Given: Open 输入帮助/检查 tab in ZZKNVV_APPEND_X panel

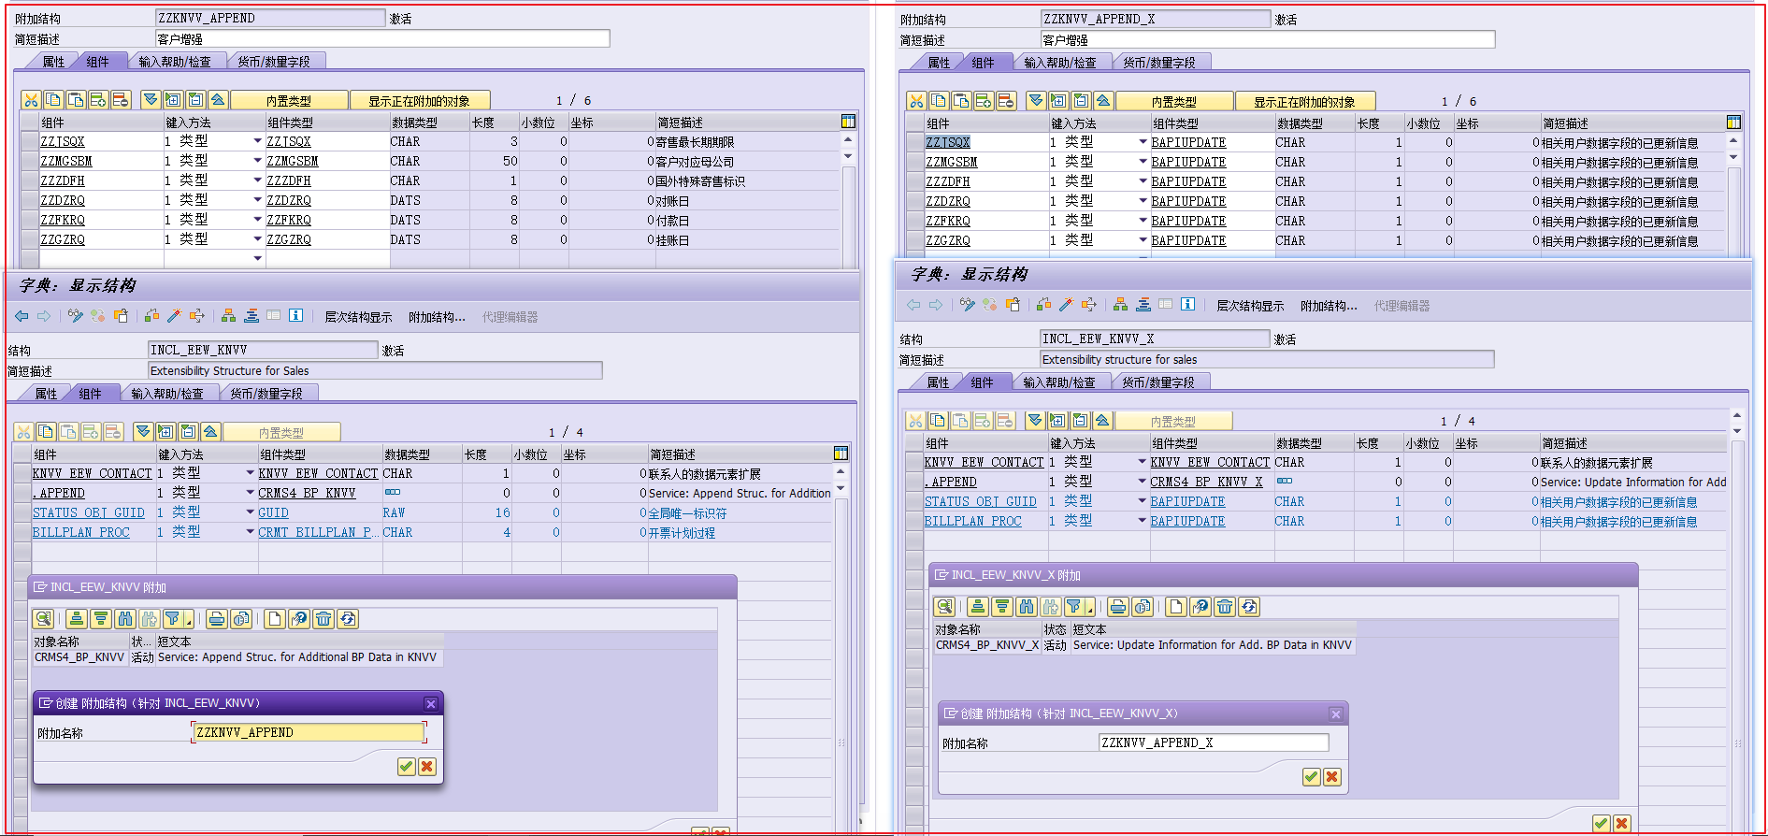Looking at the screenshot, I should pyautogui.click(x=1059, y=63).
